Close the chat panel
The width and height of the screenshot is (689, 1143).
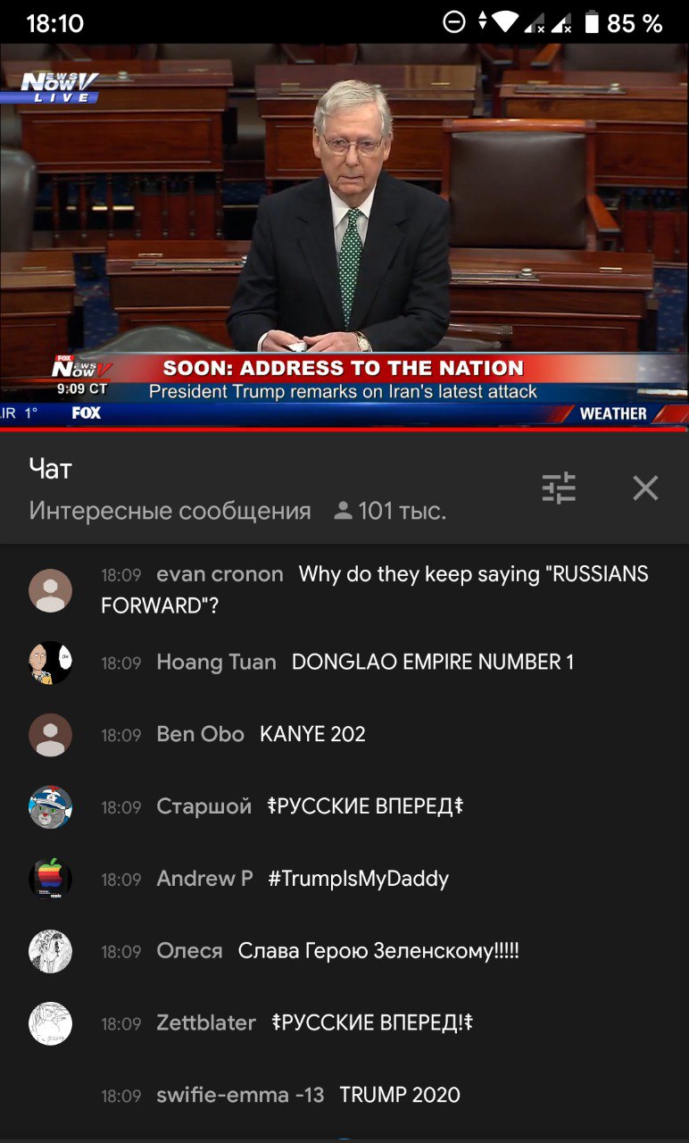pos(645,488)
